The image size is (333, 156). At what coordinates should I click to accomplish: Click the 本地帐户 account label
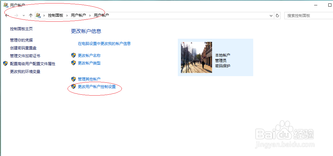pyautogui.click(x=222, y=55)
